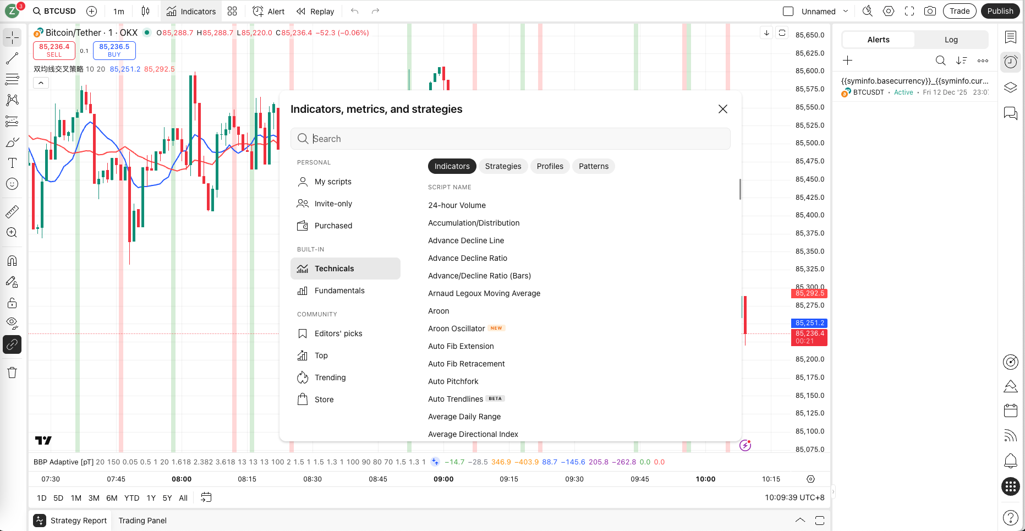Select the Measure ruler tool
Viewport: 1025px width, 531px height.
click(12, 211)
